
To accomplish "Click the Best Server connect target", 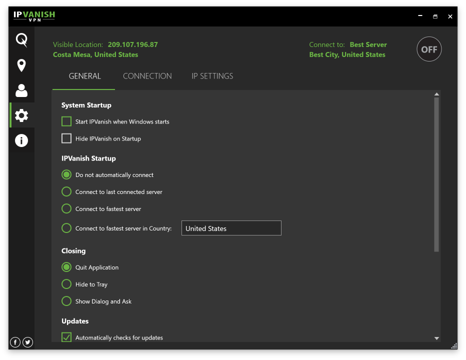I will pos(368,44).
